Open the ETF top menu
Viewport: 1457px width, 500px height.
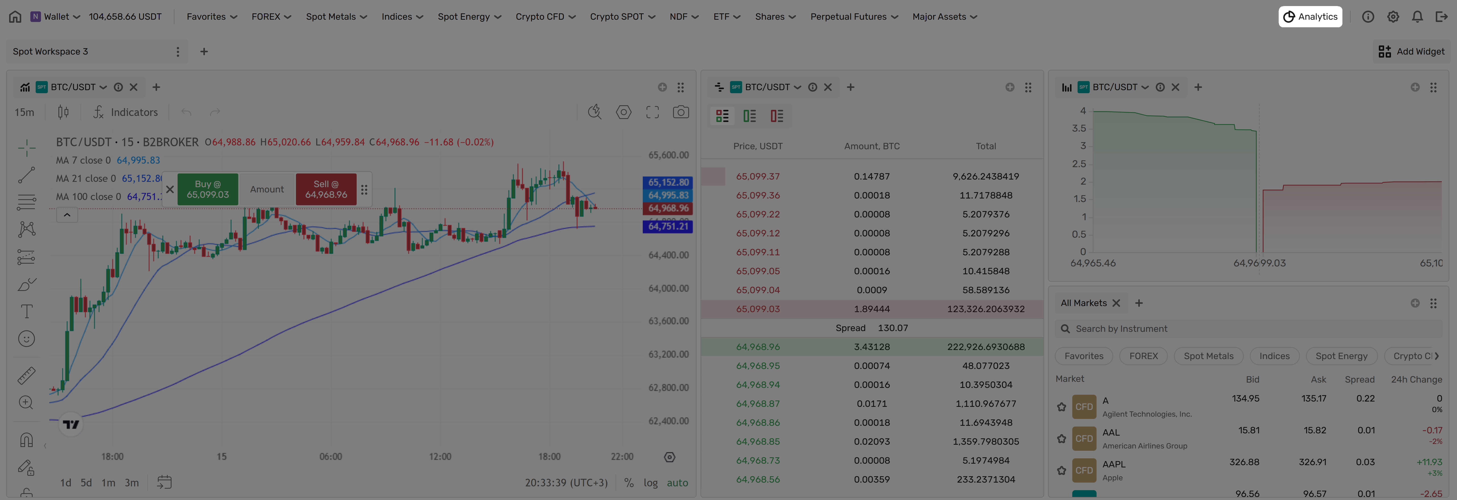727,16
